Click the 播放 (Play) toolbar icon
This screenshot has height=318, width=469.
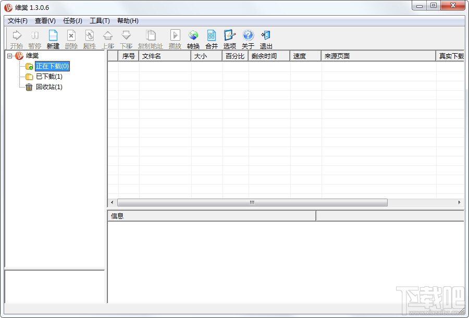pos(175,39)
